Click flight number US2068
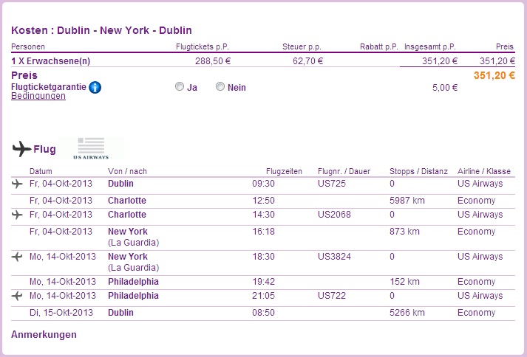Image resolution: width=527 pixels, height=357 pixels. pyautogui.click(x=334, y=215)
